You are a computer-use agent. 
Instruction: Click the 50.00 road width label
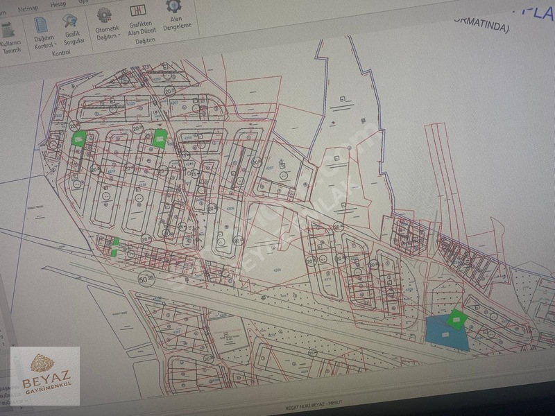click(146, 279)
